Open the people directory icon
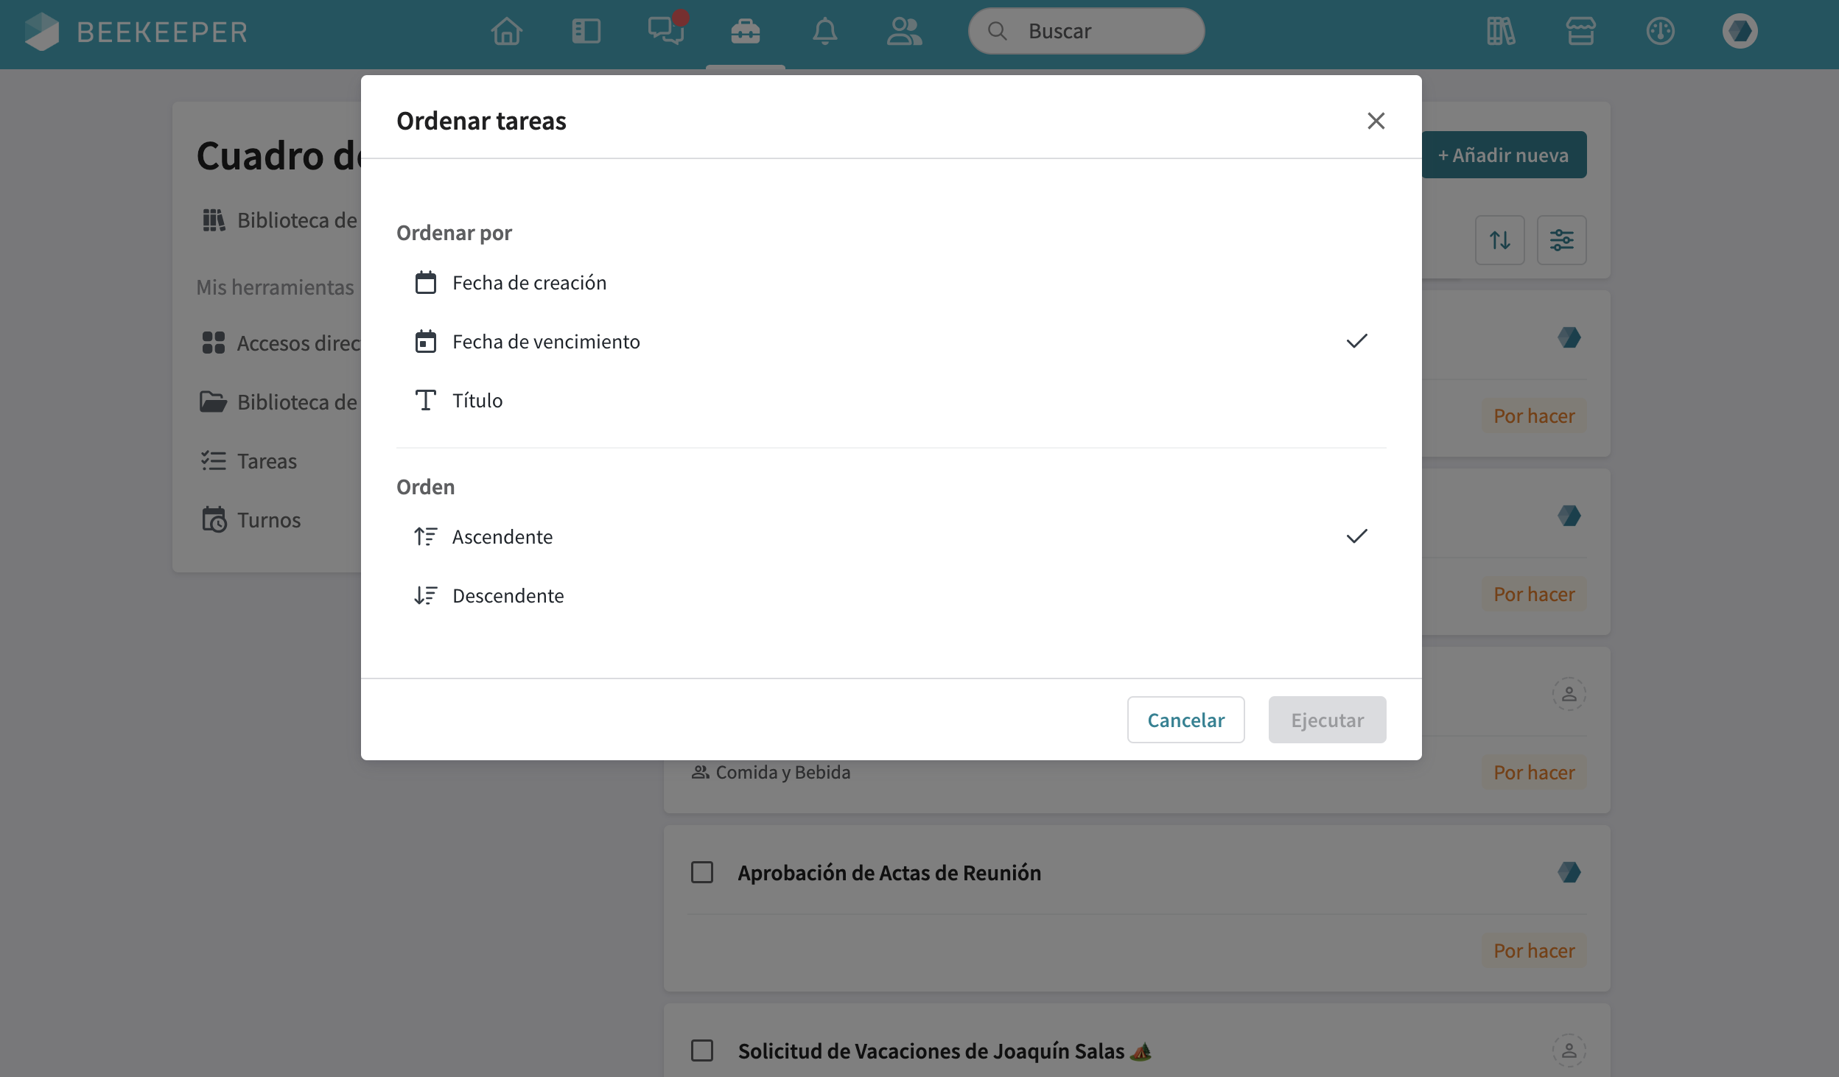Image resolution: width=1839 pixels, height=1077 pixels. (x=905, y=32)
